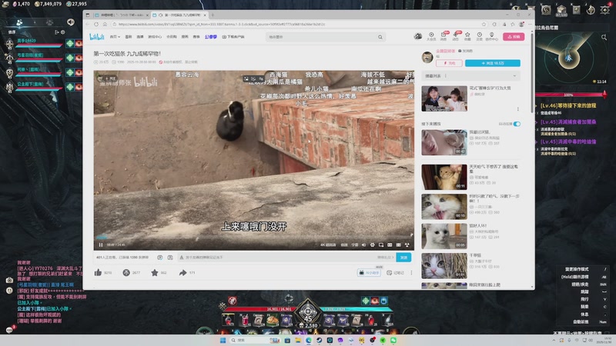The height and width of the screenshot is (346, 616).
Task: Click the browser address bar URL
Action: [x=222, y=25]
